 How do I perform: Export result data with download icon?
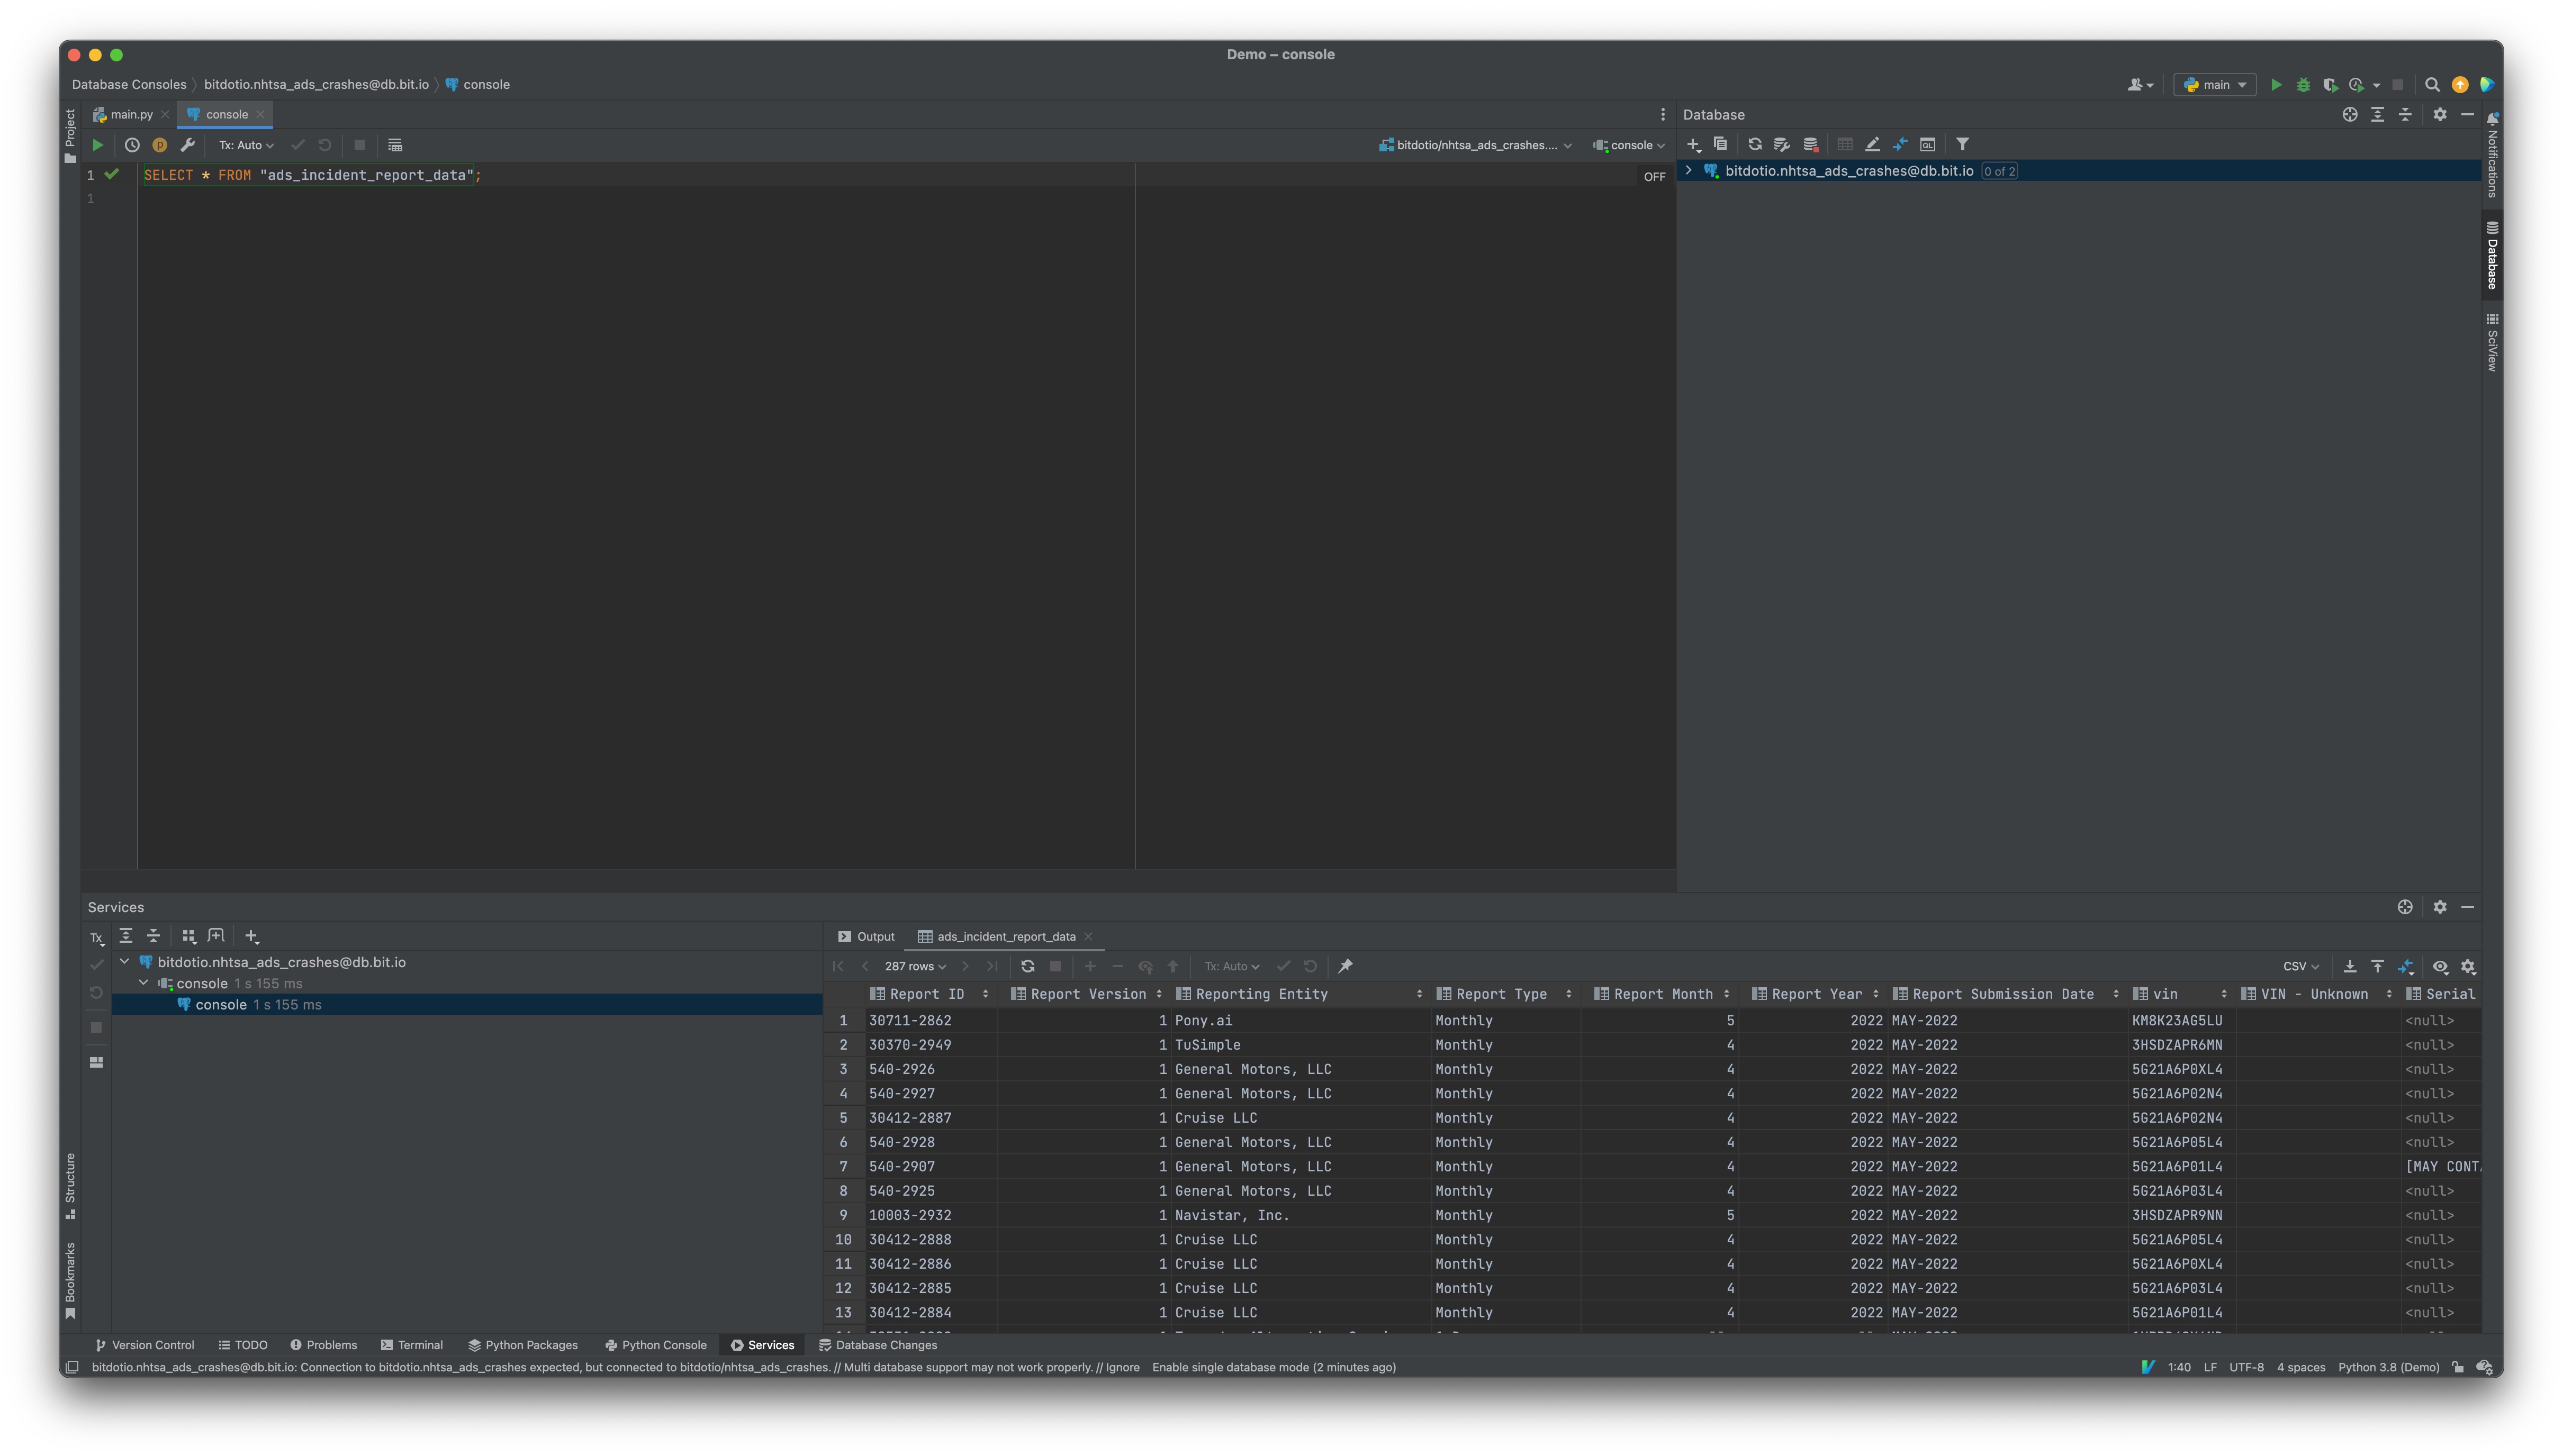tap(2349, 966)
